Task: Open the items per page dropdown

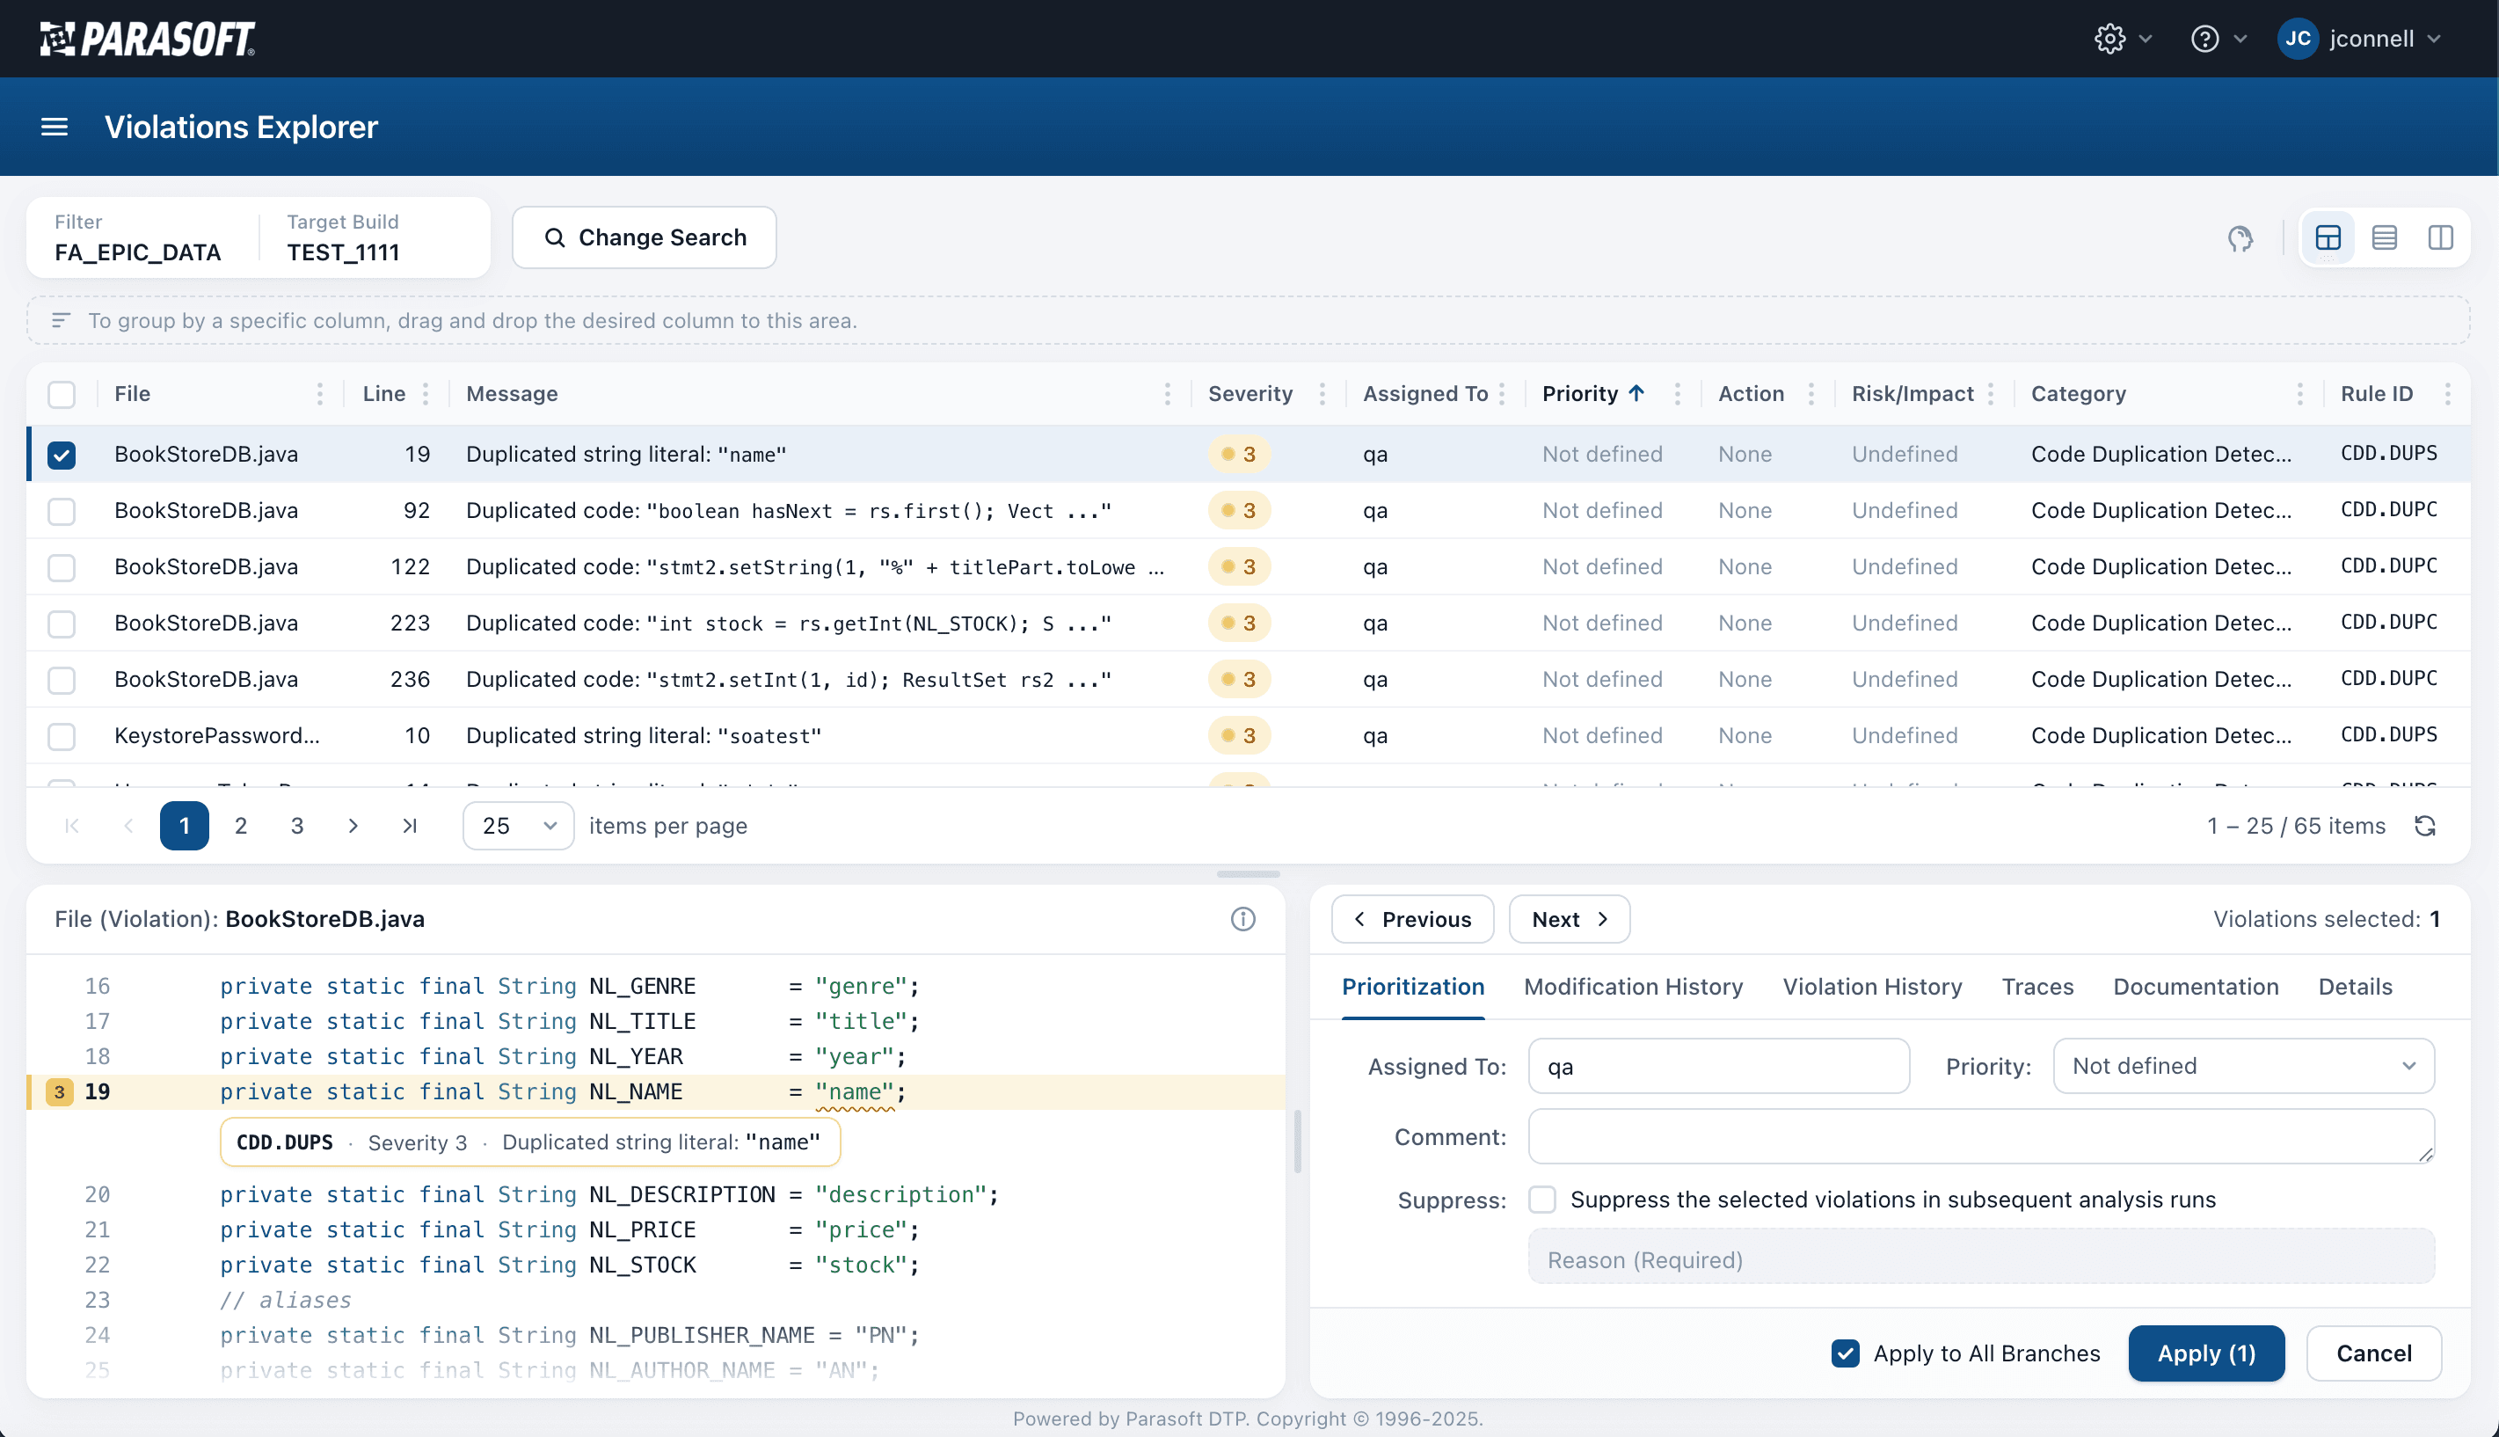Action: 518,825
